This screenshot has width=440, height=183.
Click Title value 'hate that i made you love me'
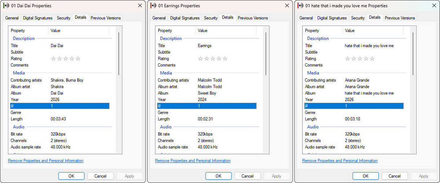coord(369,46)
